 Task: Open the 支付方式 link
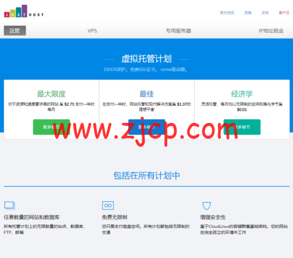[x=227, y=13]
